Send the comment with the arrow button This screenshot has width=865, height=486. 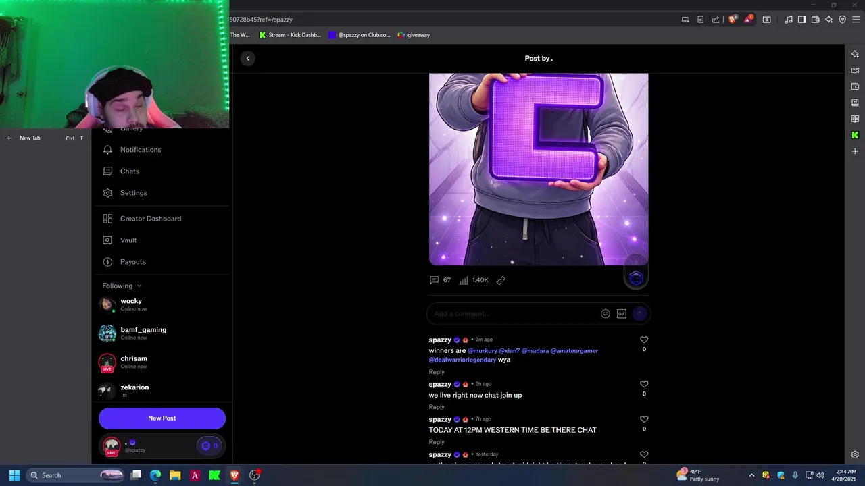[x=639, y=313]
